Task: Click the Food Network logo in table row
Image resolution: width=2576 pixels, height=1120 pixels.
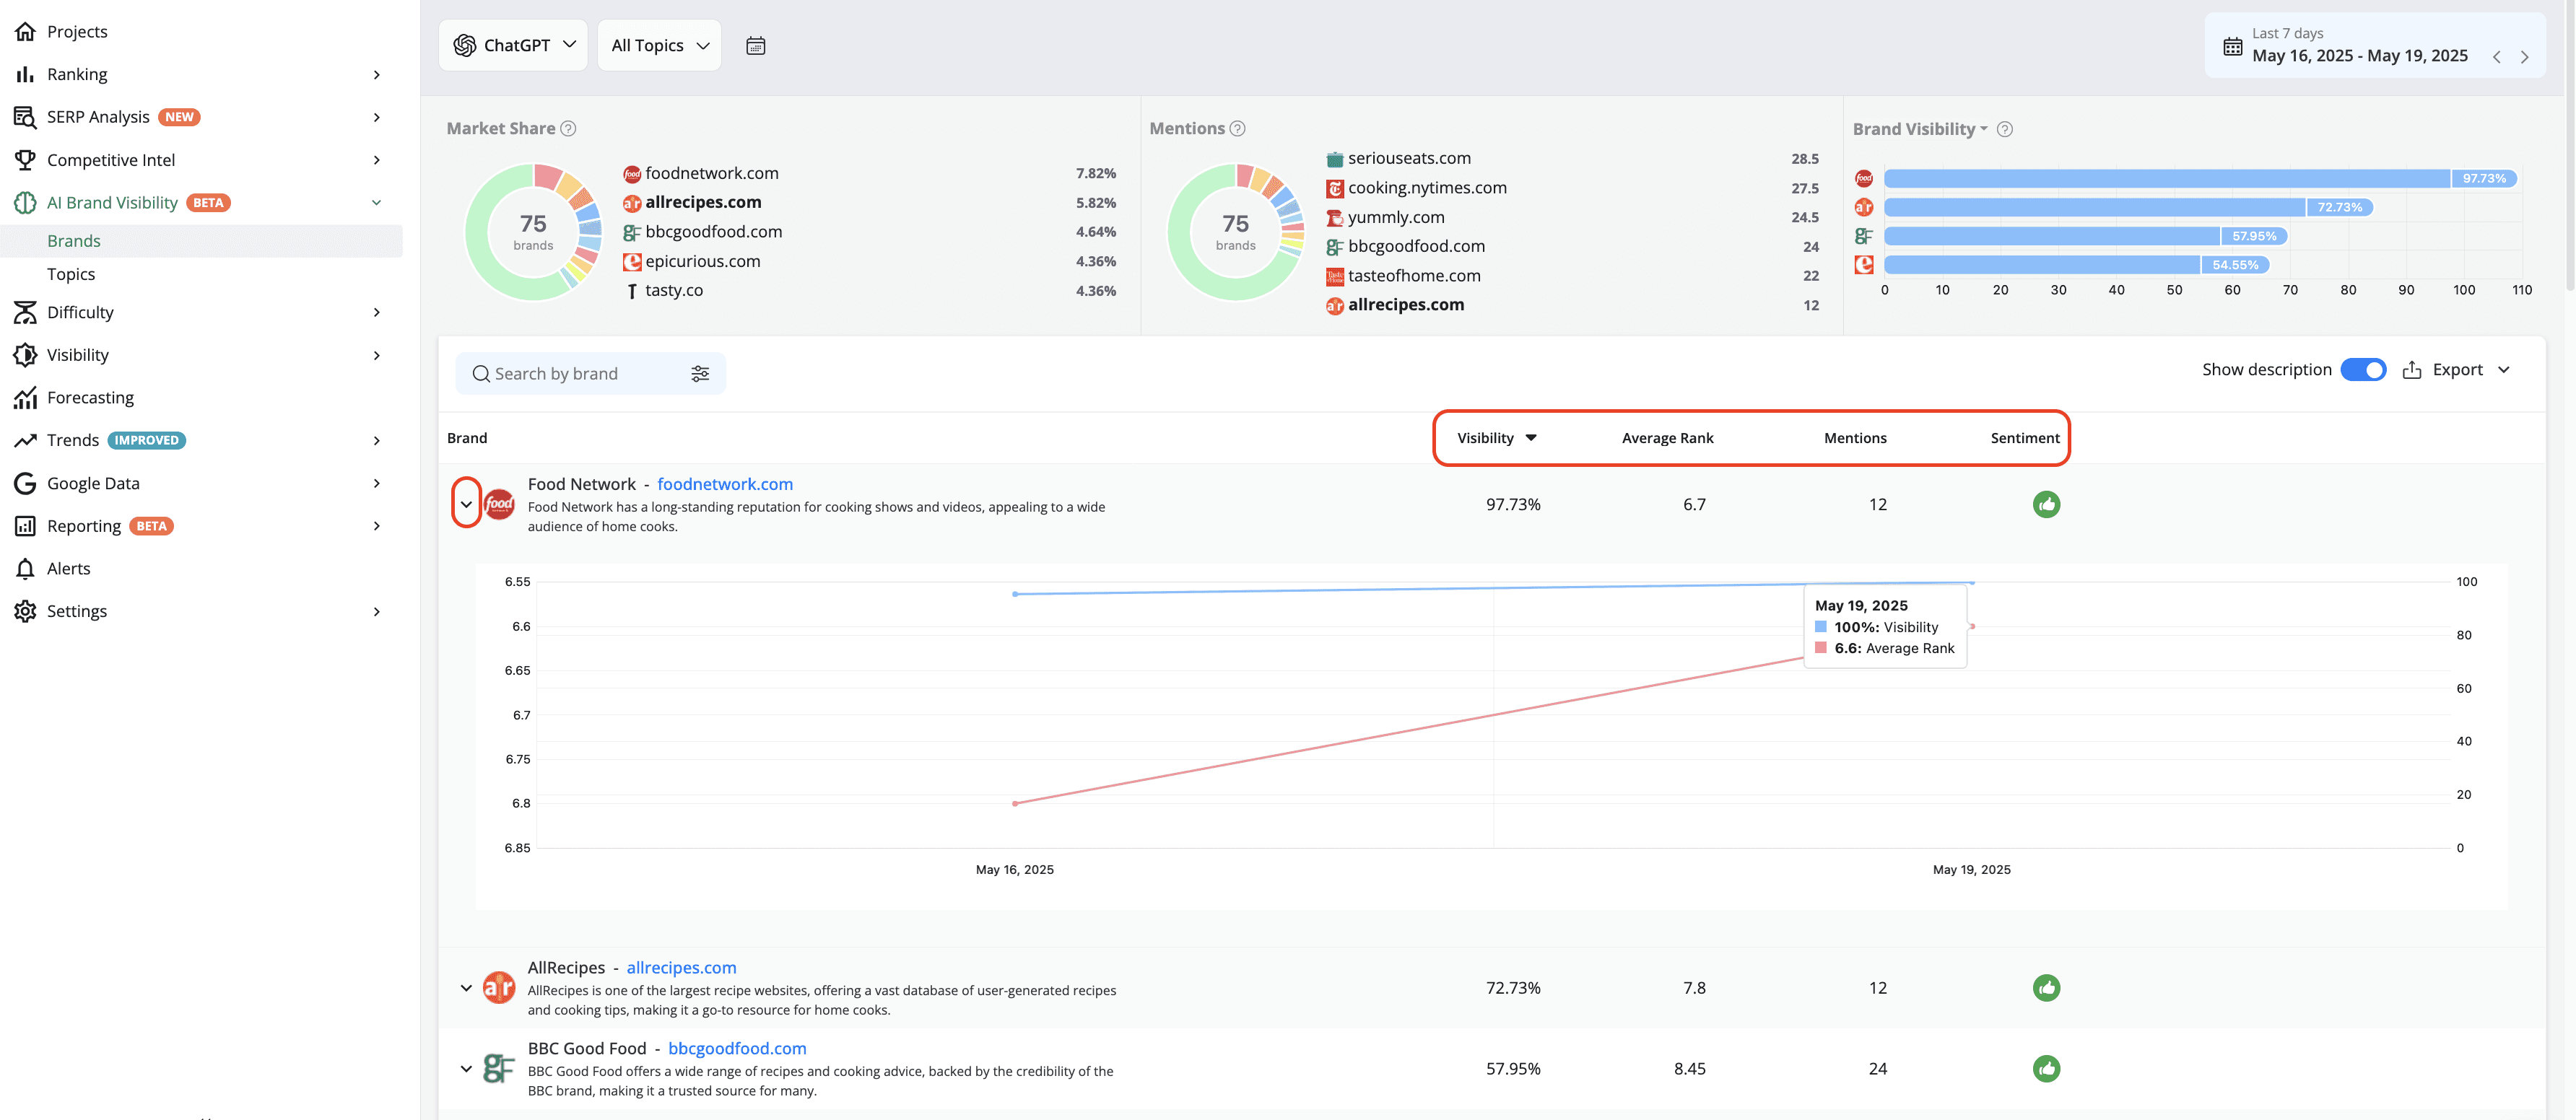Action: point(499,504)
